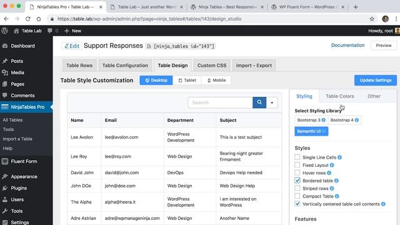
Task: Open the browser home page
Action: (39, 19)
